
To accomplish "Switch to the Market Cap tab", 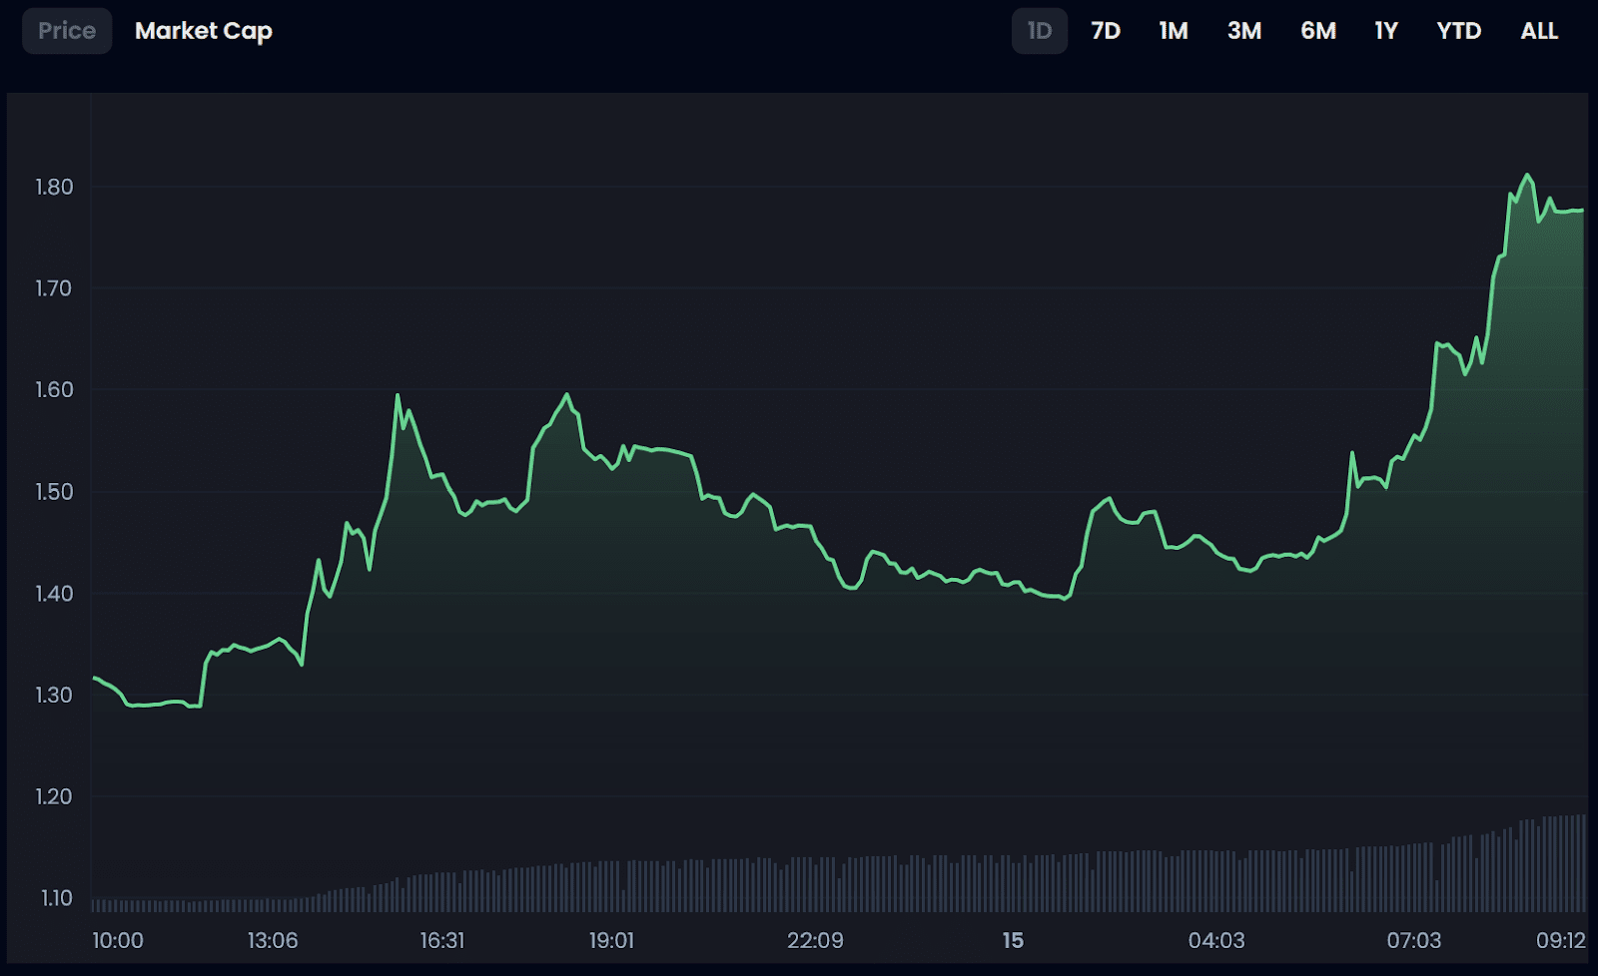I will [x=204, y=31].
